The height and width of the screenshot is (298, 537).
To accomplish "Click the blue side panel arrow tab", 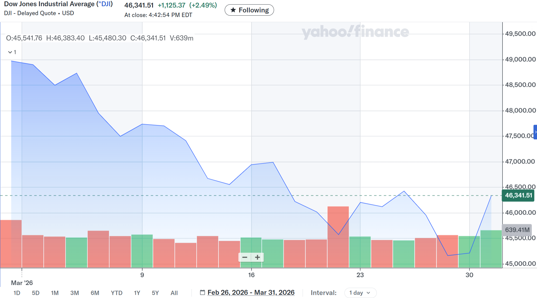I will [535, 132].
